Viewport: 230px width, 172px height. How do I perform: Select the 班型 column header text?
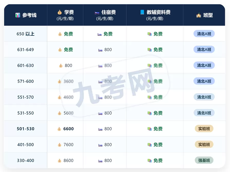208,15
